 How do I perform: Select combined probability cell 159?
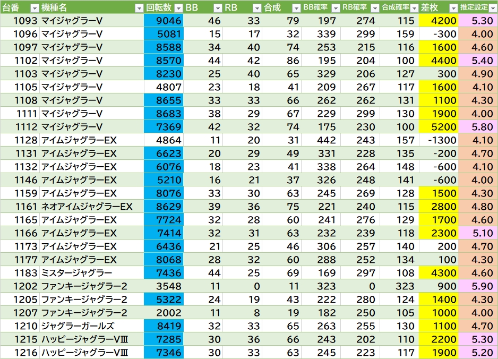click(399, 34)
